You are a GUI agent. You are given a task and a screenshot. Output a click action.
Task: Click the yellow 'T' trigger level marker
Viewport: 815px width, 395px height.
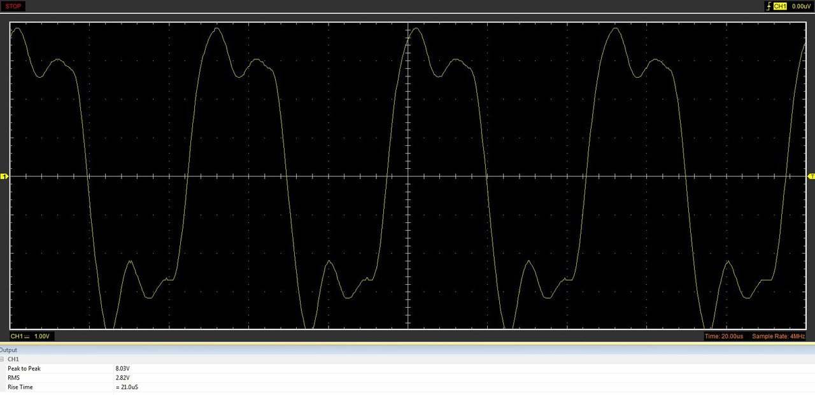811,176
